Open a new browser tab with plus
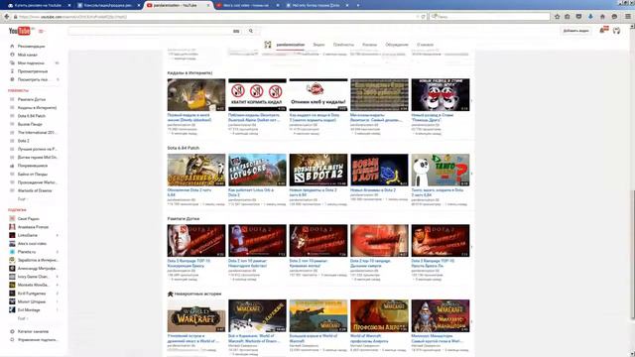The image size is (635, 357). tap(358, 5)
